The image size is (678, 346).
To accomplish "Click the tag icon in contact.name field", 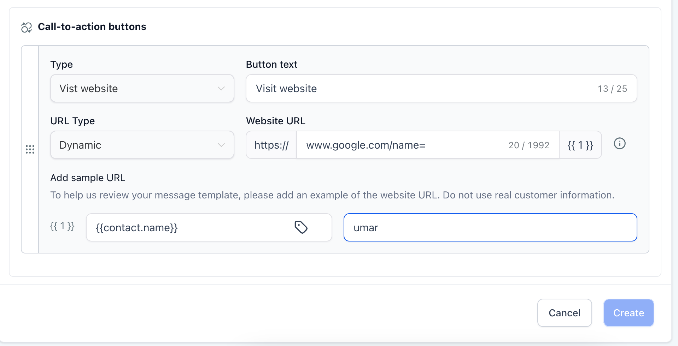I will (x=301, y=227).
